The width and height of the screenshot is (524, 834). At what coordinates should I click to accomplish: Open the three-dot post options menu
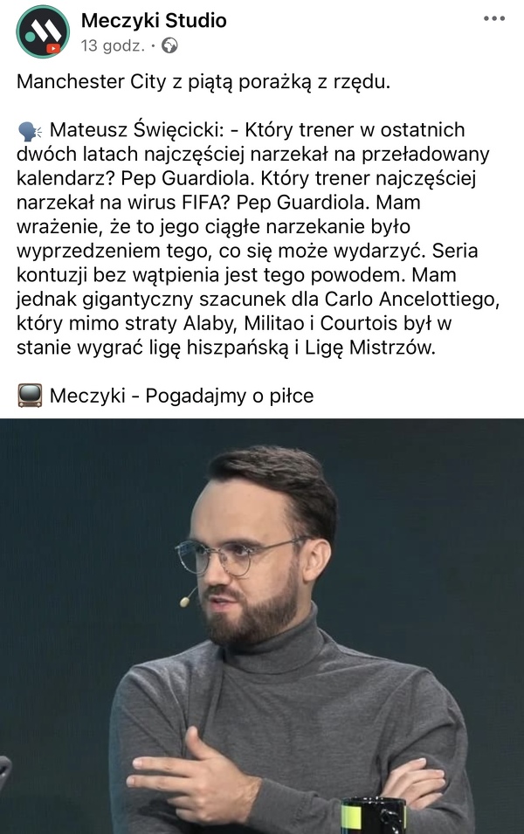(494, 18)
